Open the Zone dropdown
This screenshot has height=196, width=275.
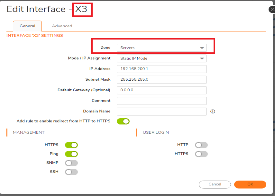click(161, 48)
